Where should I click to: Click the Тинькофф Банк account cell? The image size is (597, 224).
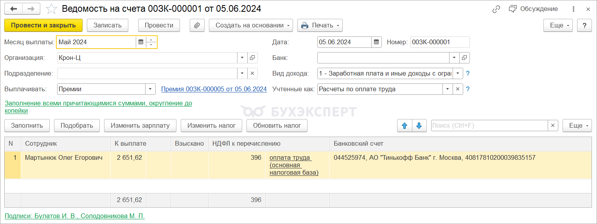[x=460, y=165]
